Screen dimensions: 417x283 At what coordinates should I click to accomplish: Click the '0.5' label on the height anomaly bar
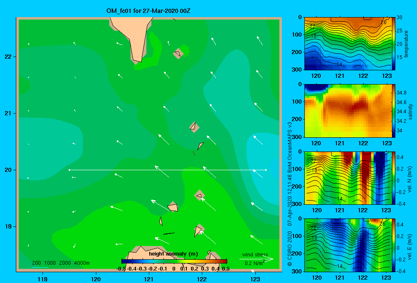226,269
